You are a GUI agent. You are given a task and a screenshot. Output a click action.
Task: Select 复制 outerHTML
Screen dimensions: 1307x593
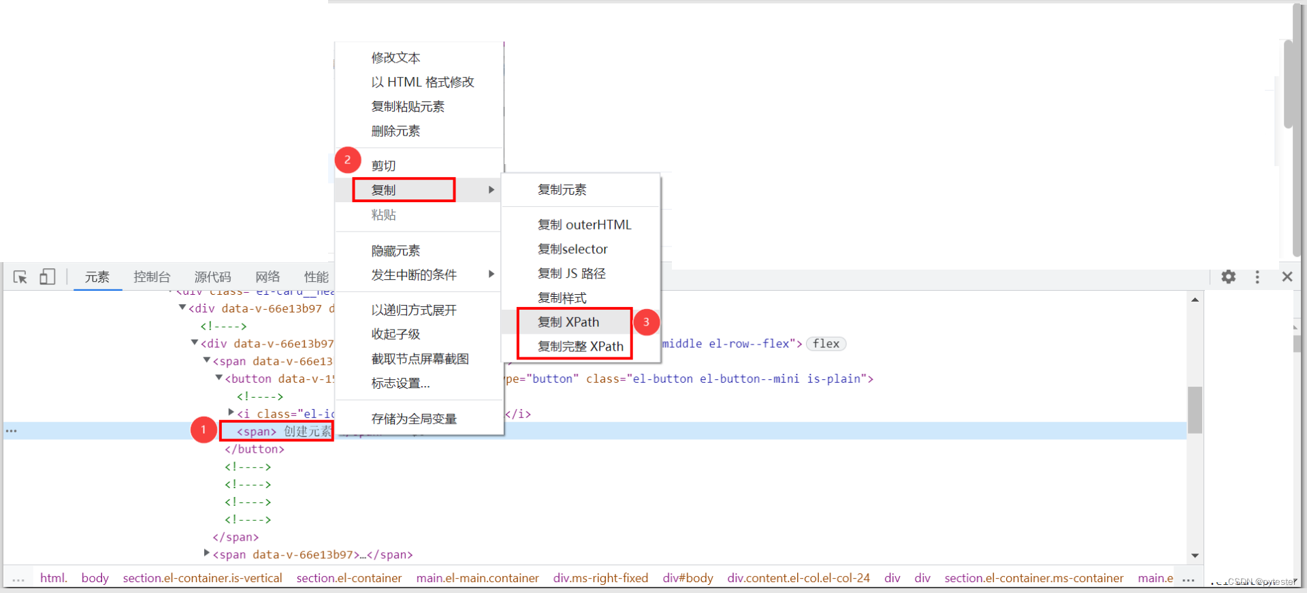point(581,225)
